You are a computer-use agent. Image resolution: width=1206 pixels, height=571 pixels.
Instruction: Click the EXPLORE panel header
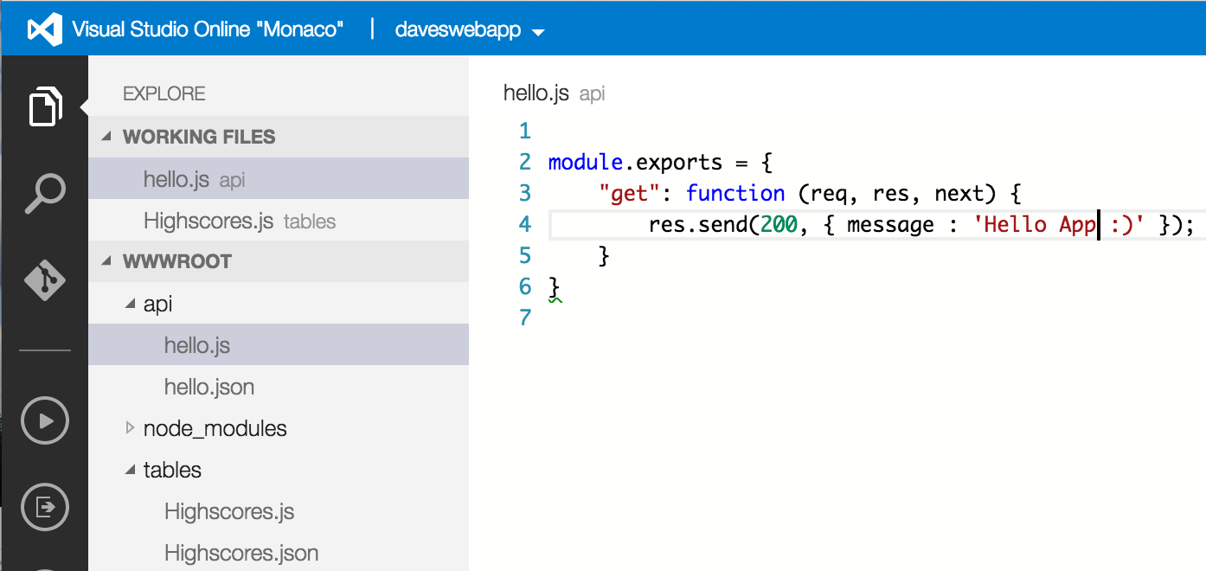164,93
